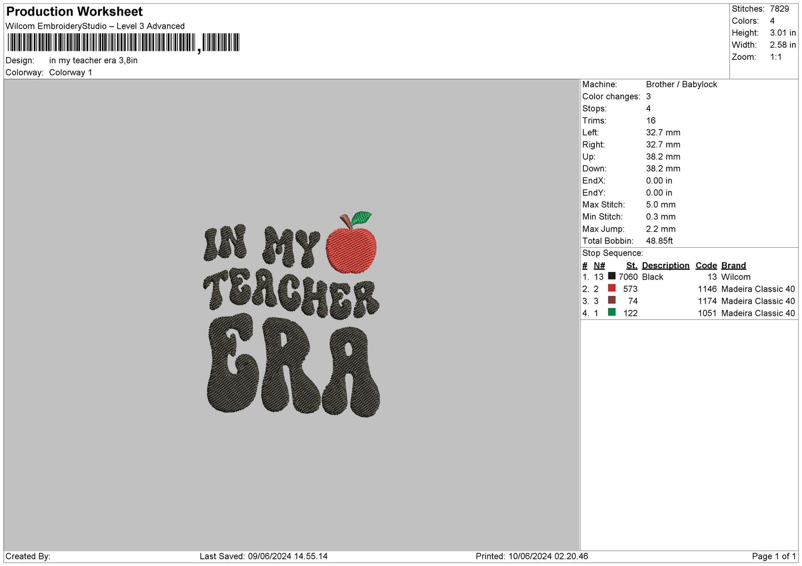Click the 'N#' column header
Screen dimensions: 802x566
point(599,266)
